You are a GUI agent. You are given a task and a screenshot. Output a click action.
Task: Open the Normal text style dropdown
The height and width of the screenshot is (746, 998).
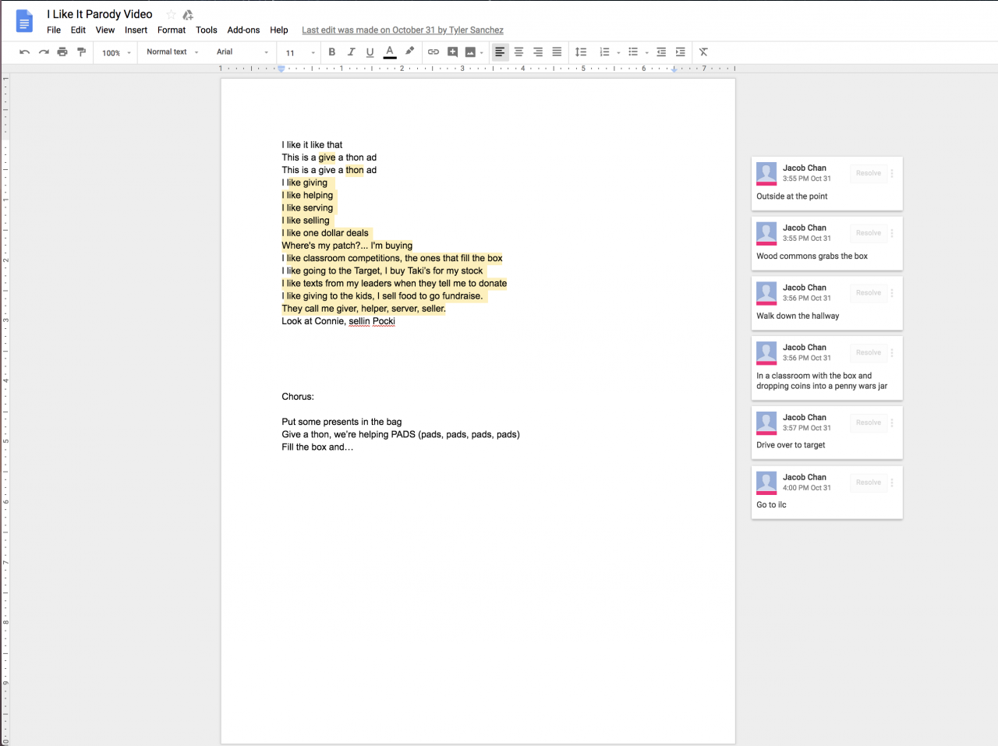coord(172,52)
